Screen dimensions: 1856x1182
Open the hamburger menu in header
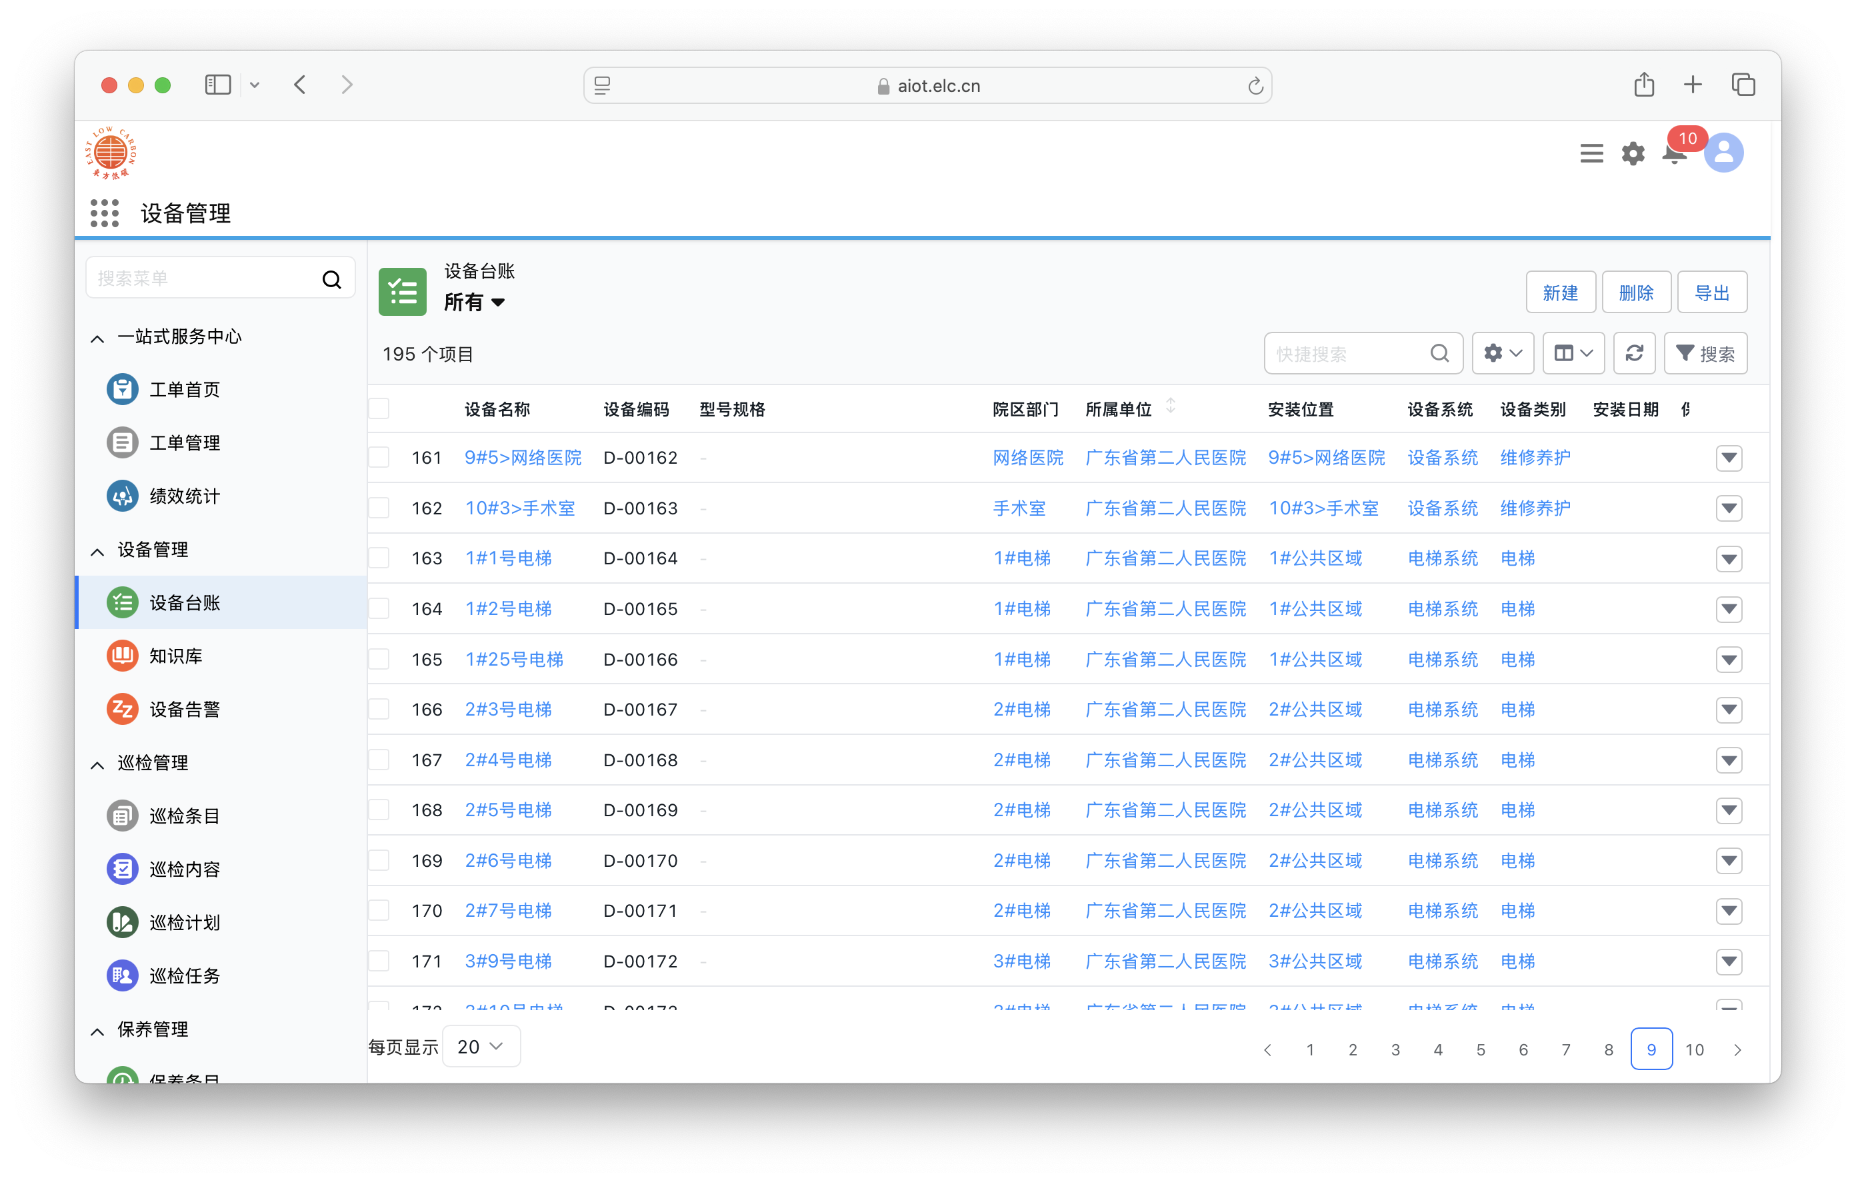pyautogui.click(x=1591, y=153)
